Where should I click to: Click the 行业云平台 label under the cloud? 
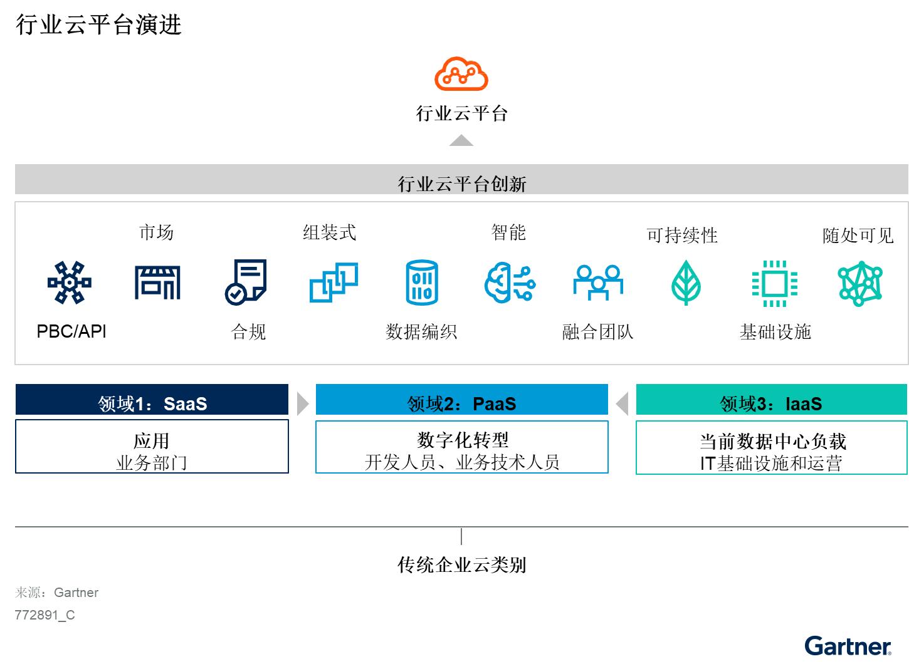(462, 113)
